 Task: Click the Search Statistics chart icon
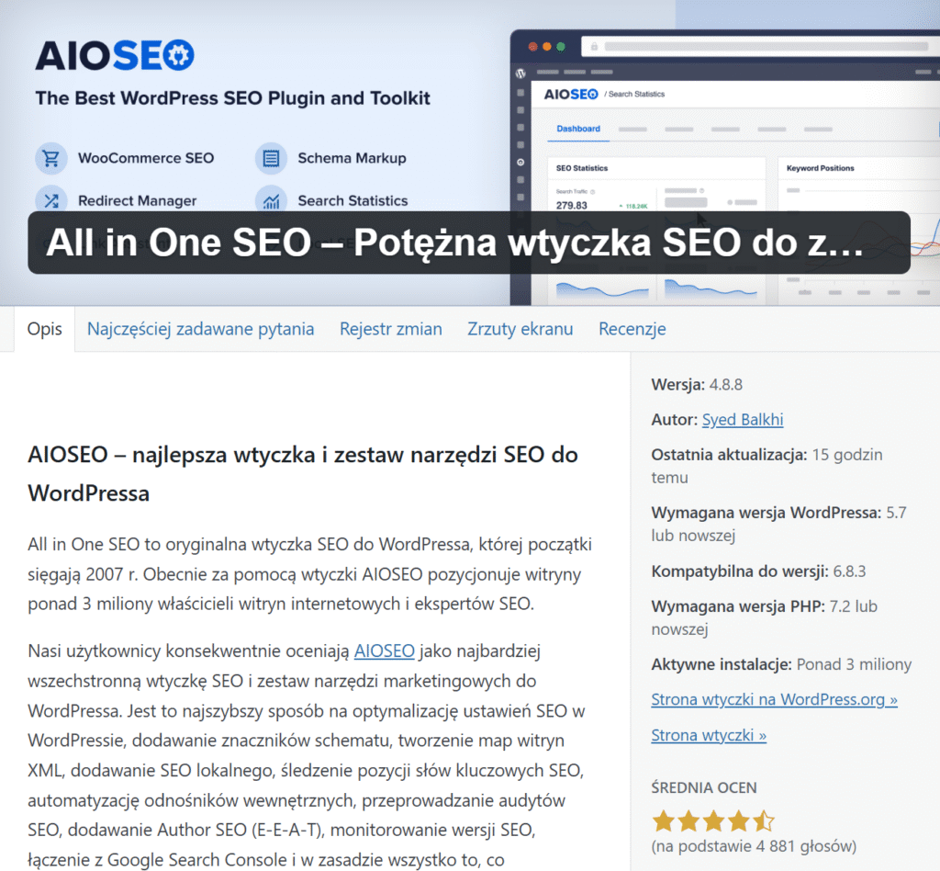point(271,200)
